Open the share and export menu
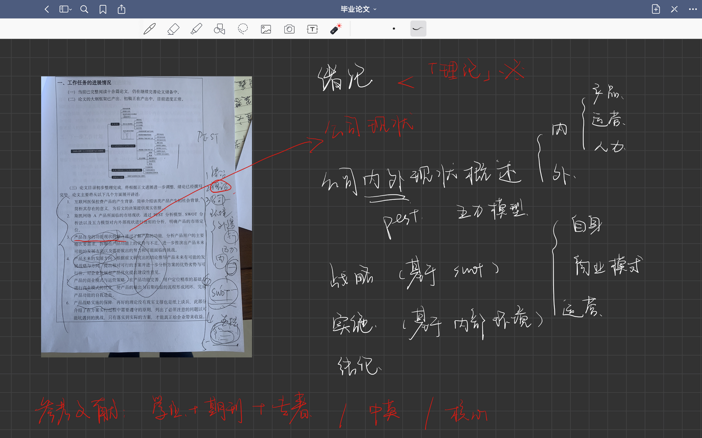Viewport: 702px width, 438px height. point(121,9)
